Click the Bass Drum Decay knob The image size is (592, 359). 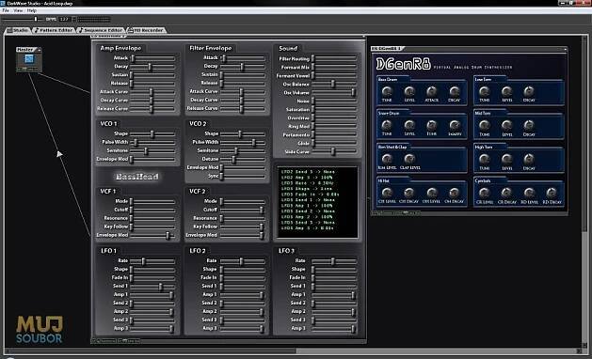pos(455,91)
